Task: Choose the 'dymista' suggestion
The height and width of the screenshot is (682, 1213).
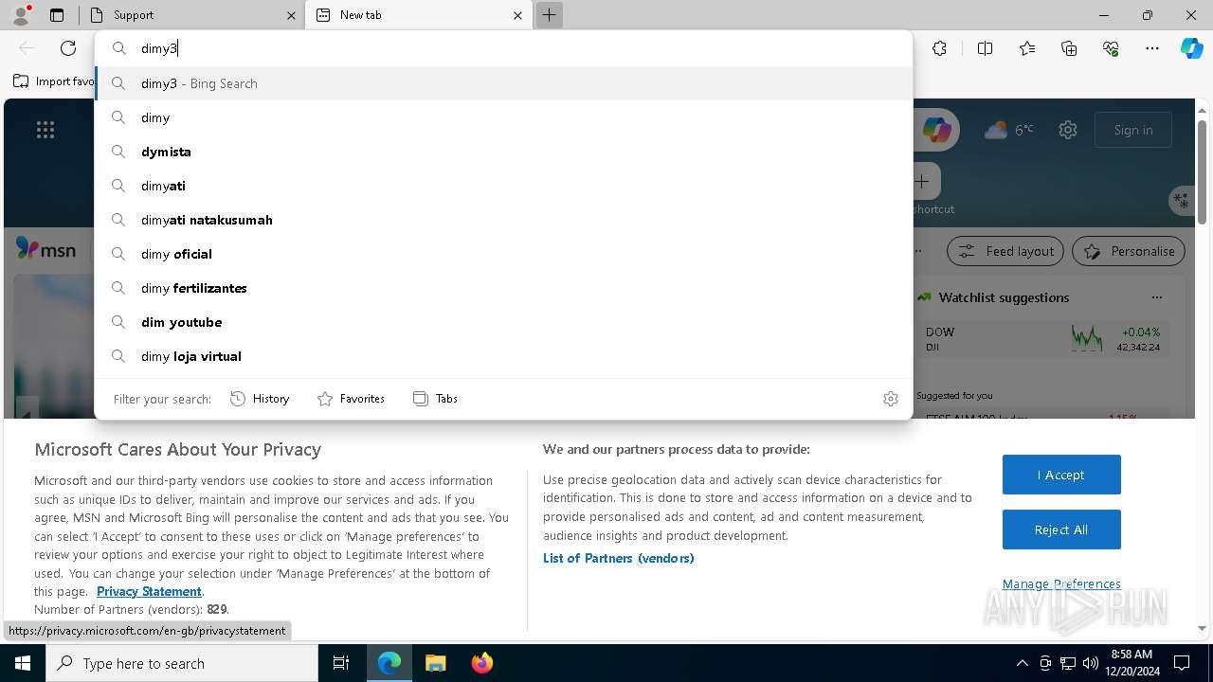Action: click(x=503, y=152)
